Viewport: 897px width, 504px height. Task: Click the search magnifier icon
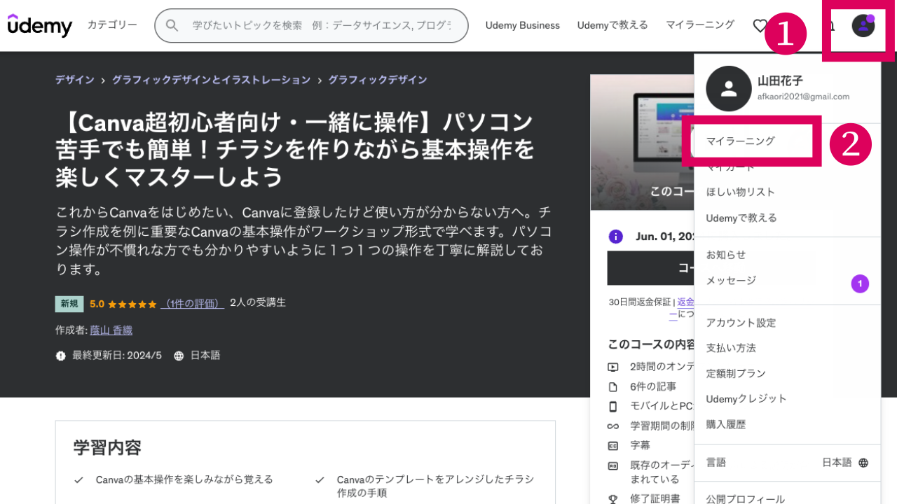(172, 25)
